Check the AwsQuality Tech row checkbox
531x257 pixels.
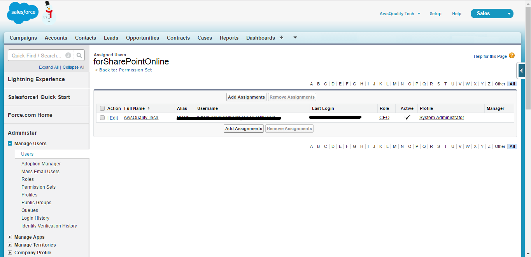102,118
